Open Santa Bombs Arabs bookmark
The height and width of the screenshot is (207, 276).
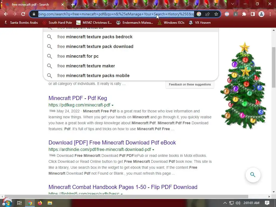tap(21, 23)
